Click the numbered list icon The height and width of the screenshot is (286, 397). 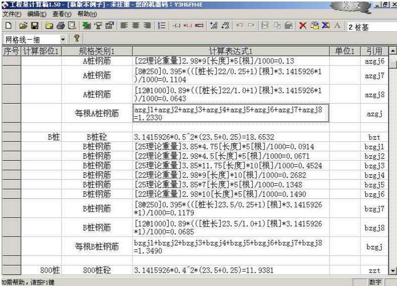161,26
